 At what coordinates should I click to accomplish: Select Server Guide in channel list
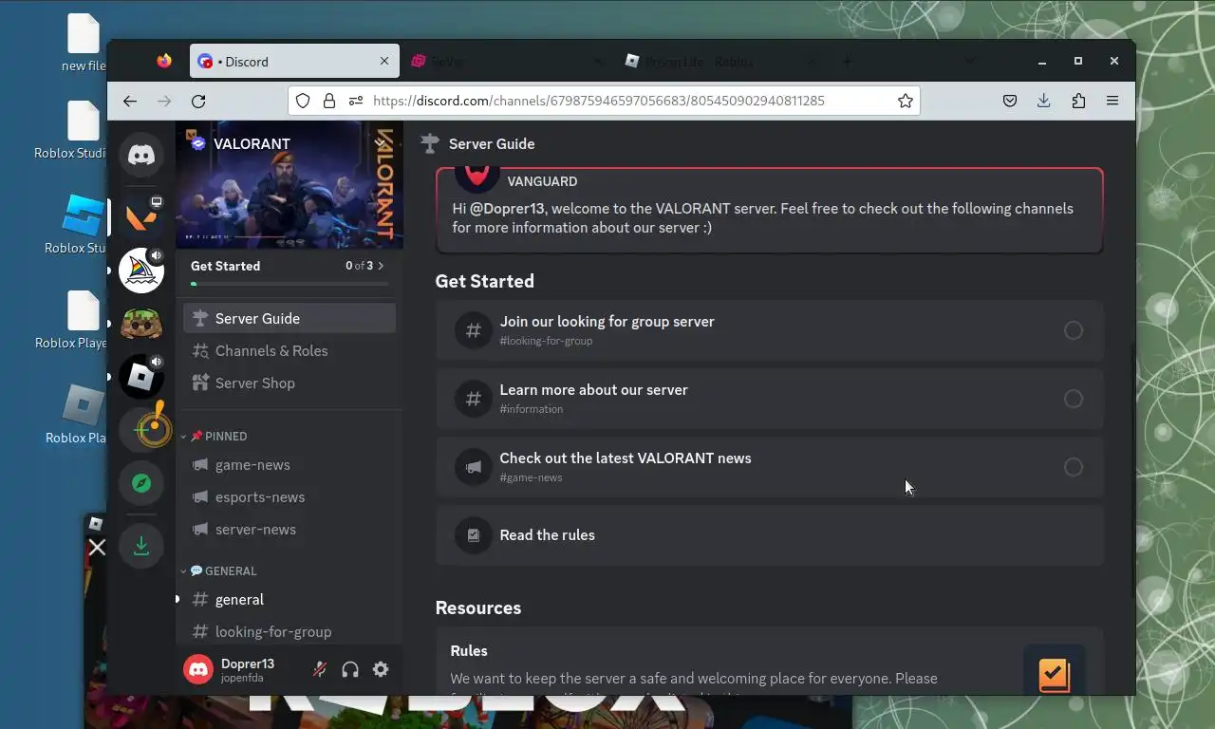tap(290, 318)
